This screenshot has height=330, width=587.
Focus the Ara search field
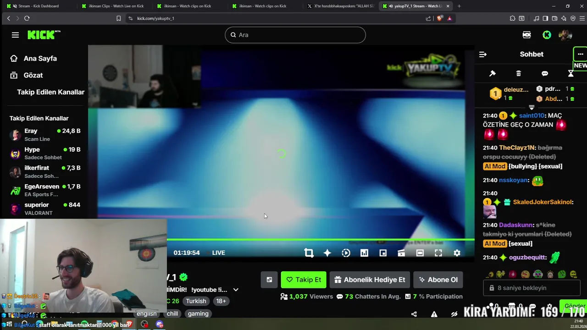[x=295, y=35]
